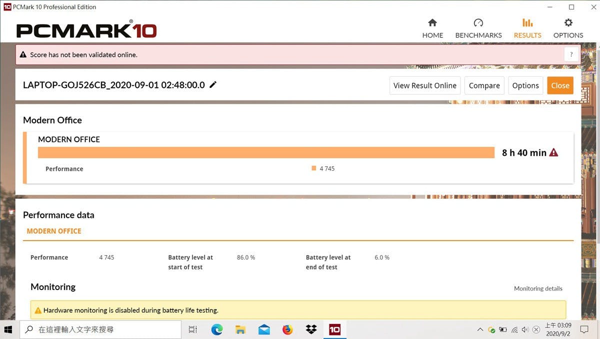Click the green sync status tray icon
Image resolution: width=600 pixels, height=339 pixels.
click(491, 330)
